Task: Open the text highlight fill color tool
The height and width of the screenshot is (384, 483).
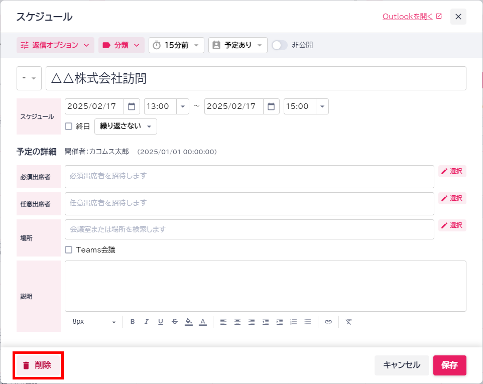Action: point(188,321)
